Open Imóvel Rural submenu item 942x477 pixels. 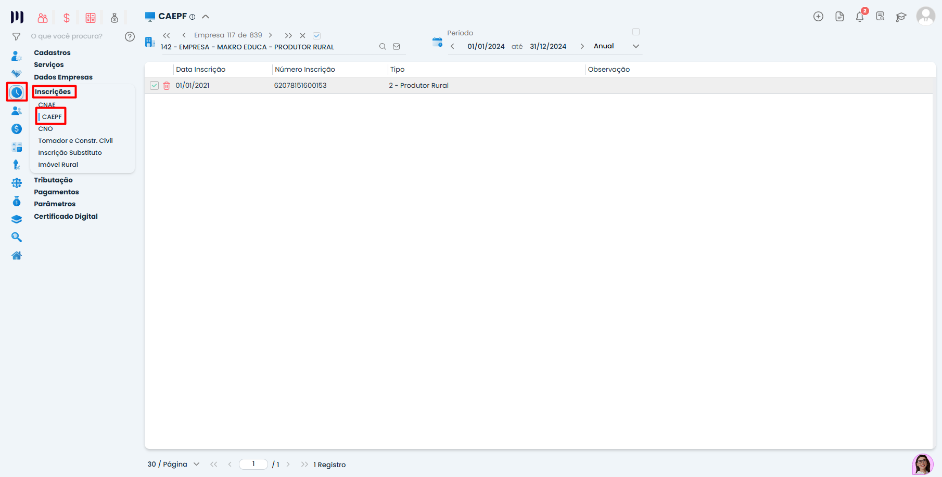pos(58,165)
